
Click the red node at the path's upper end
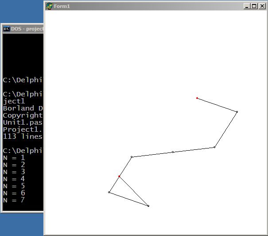197,98
